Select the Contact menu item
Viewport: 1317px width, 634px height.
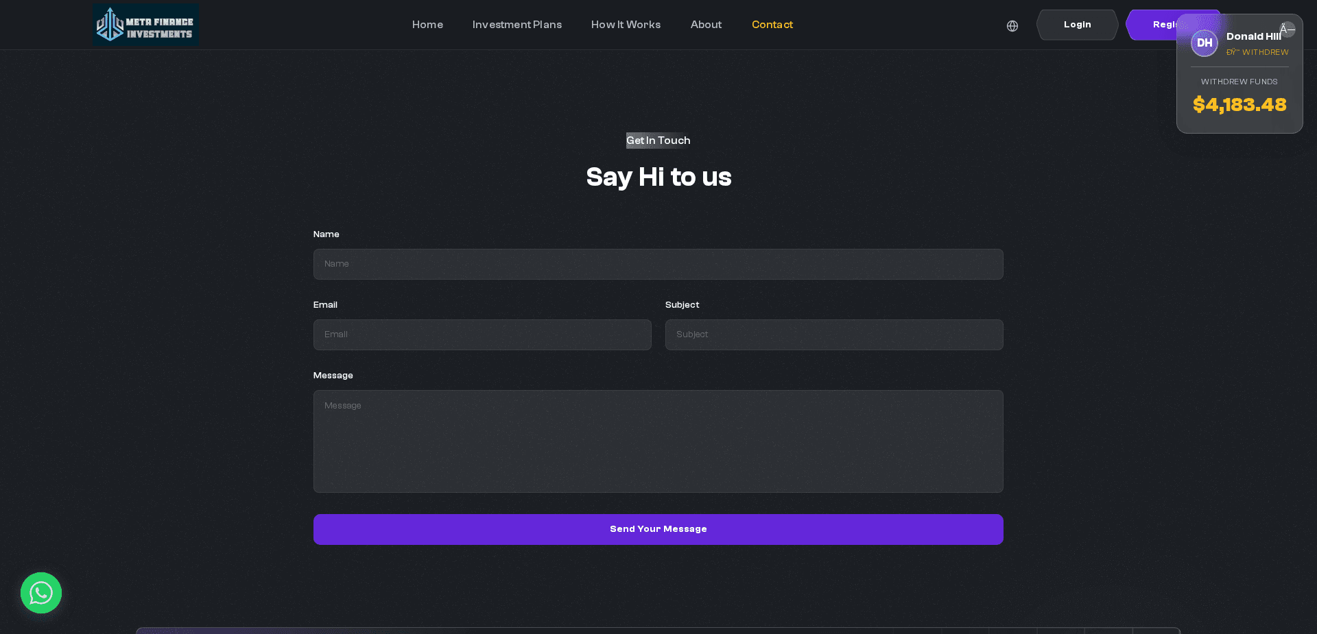(772, 25)
